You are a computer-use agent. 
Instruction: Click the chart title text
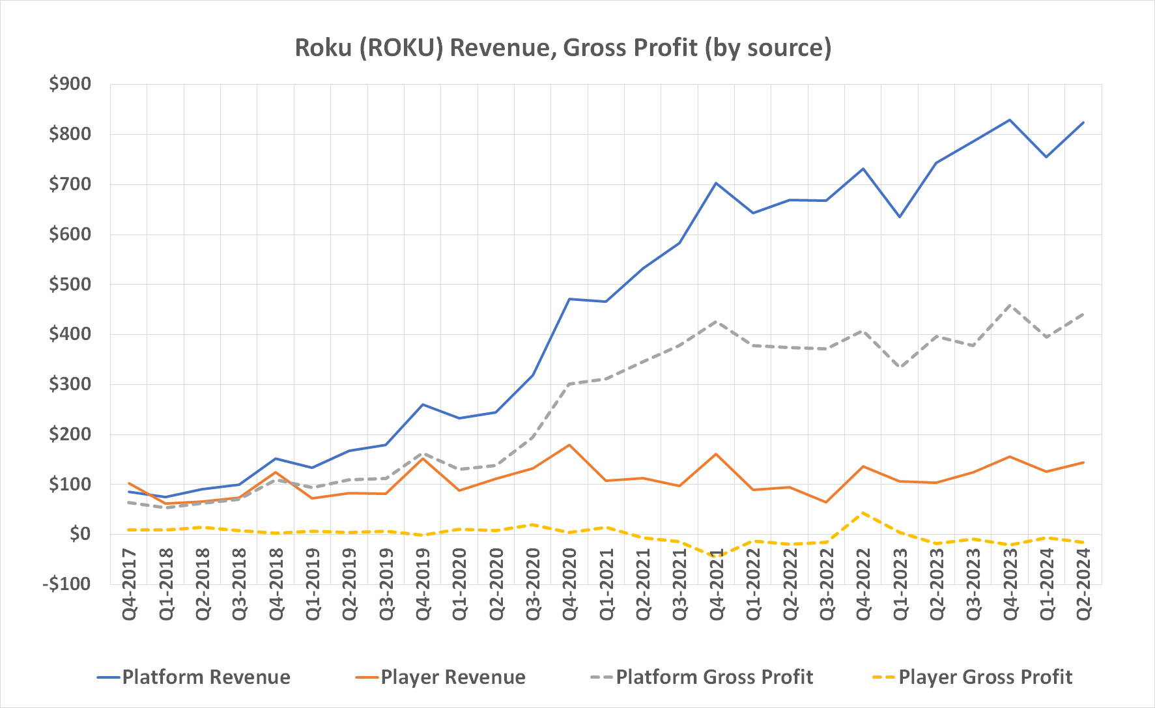tap(563, 48)
